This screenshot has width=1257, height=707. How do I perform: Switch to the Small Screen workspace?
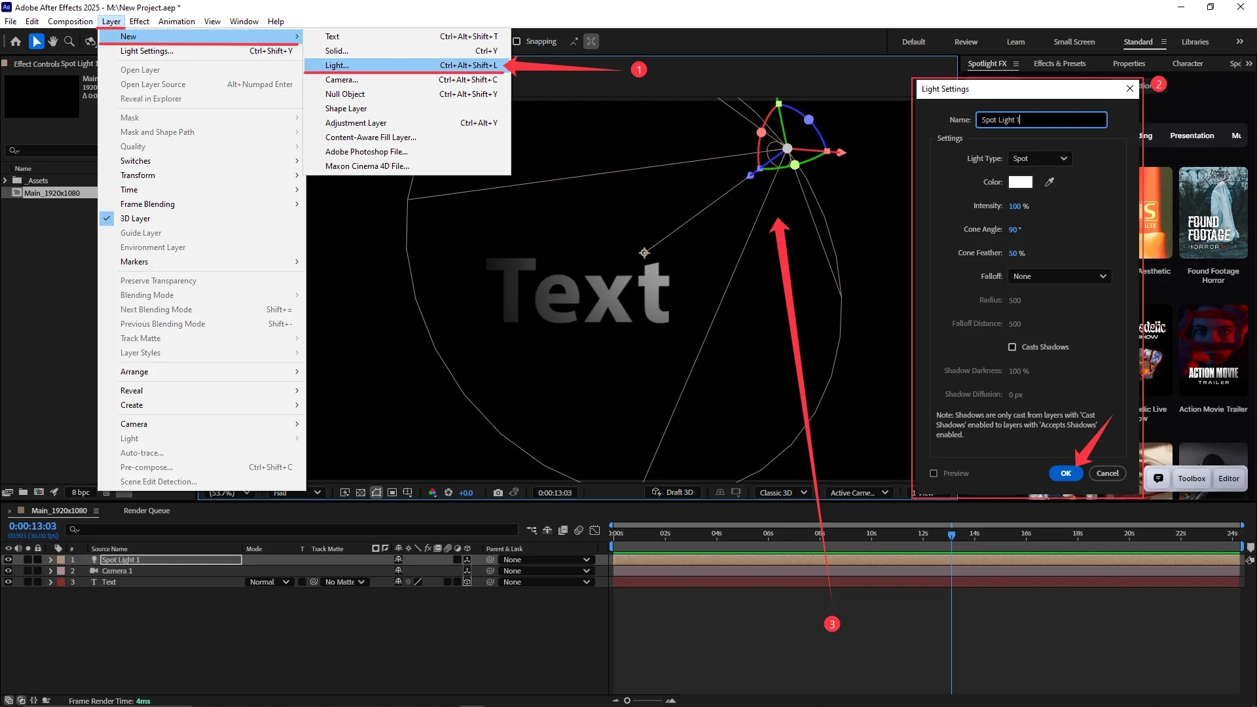[x=1074, y=42]
